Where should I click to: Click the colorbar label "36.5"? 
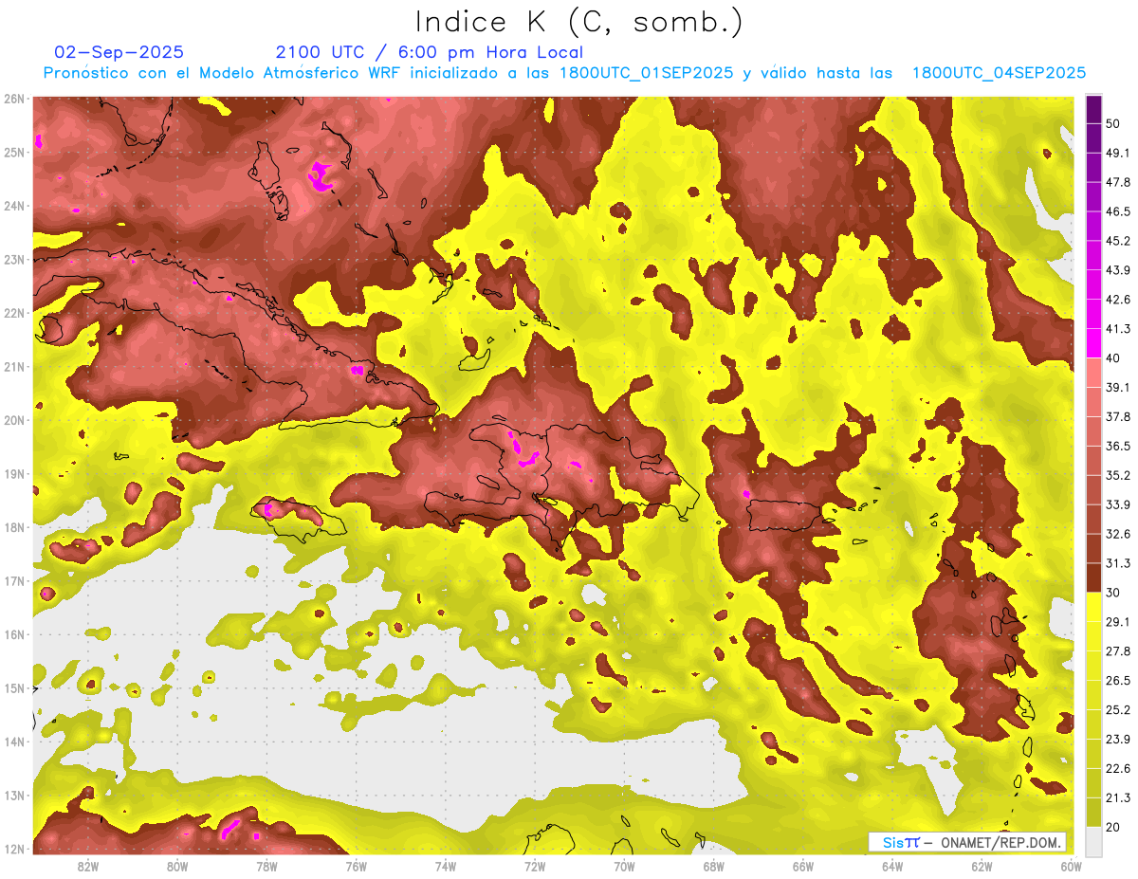point(1118,446)
